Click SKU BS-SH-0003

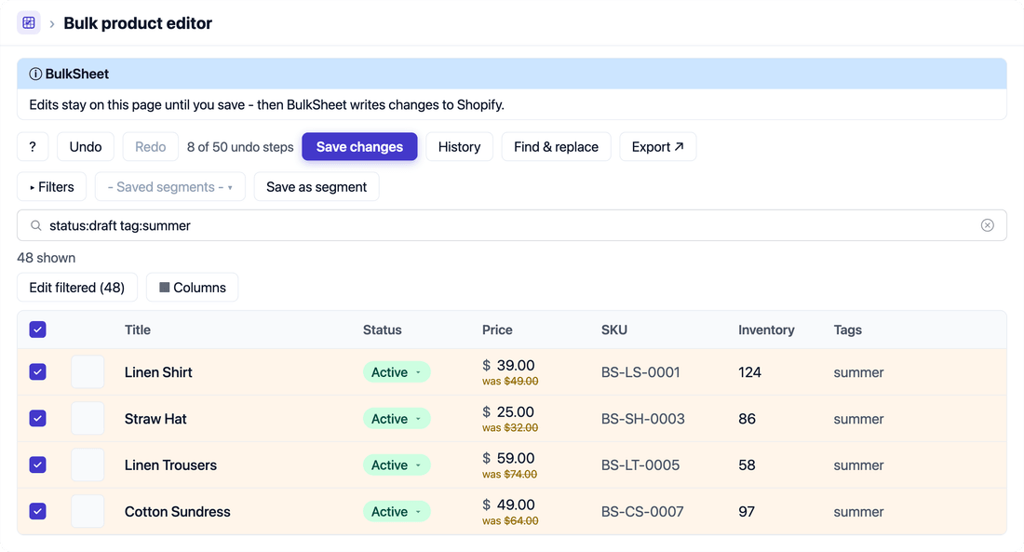point(642,419)
